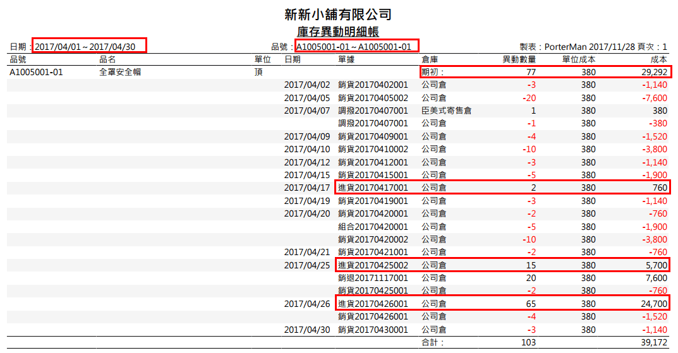
Task: Click quantity 15 on 進貨20170425002 row
Action: [531, 265]
